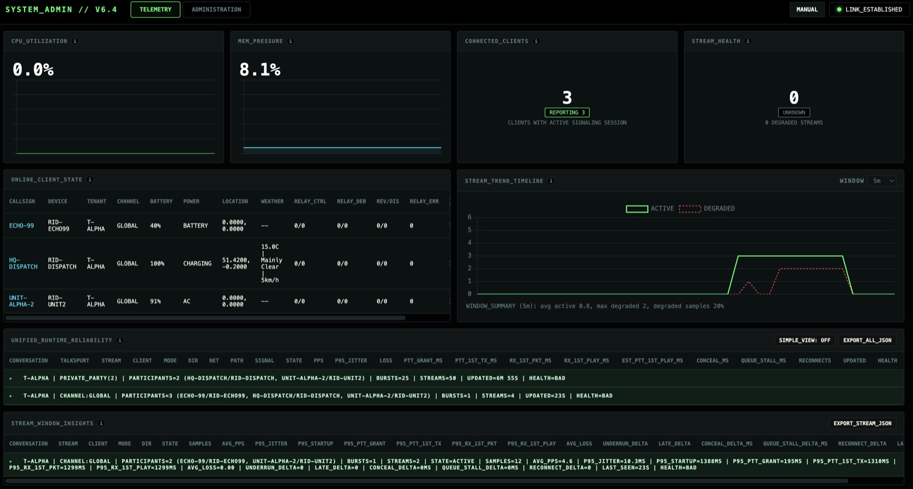Click the 0.0% CPU utilization value
This screenshot has width=913, height=489.
click(33, 70)
